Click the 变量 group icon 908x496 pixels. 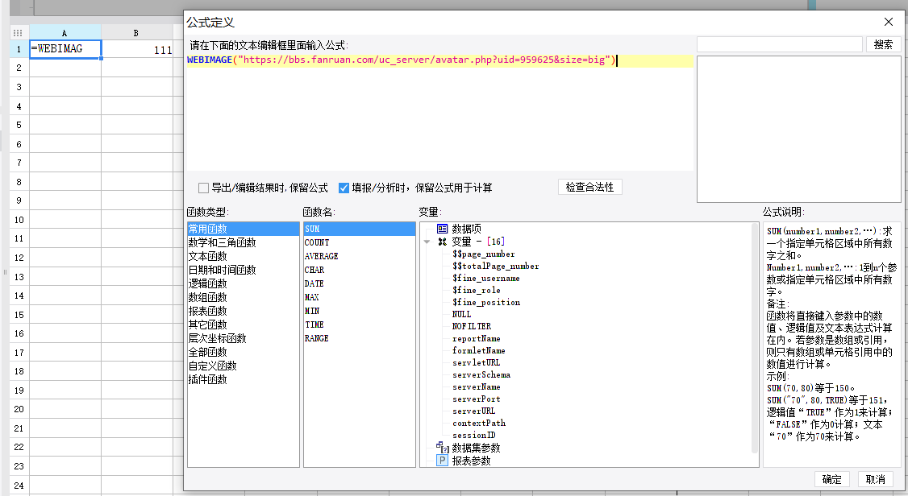click(443, 242)
